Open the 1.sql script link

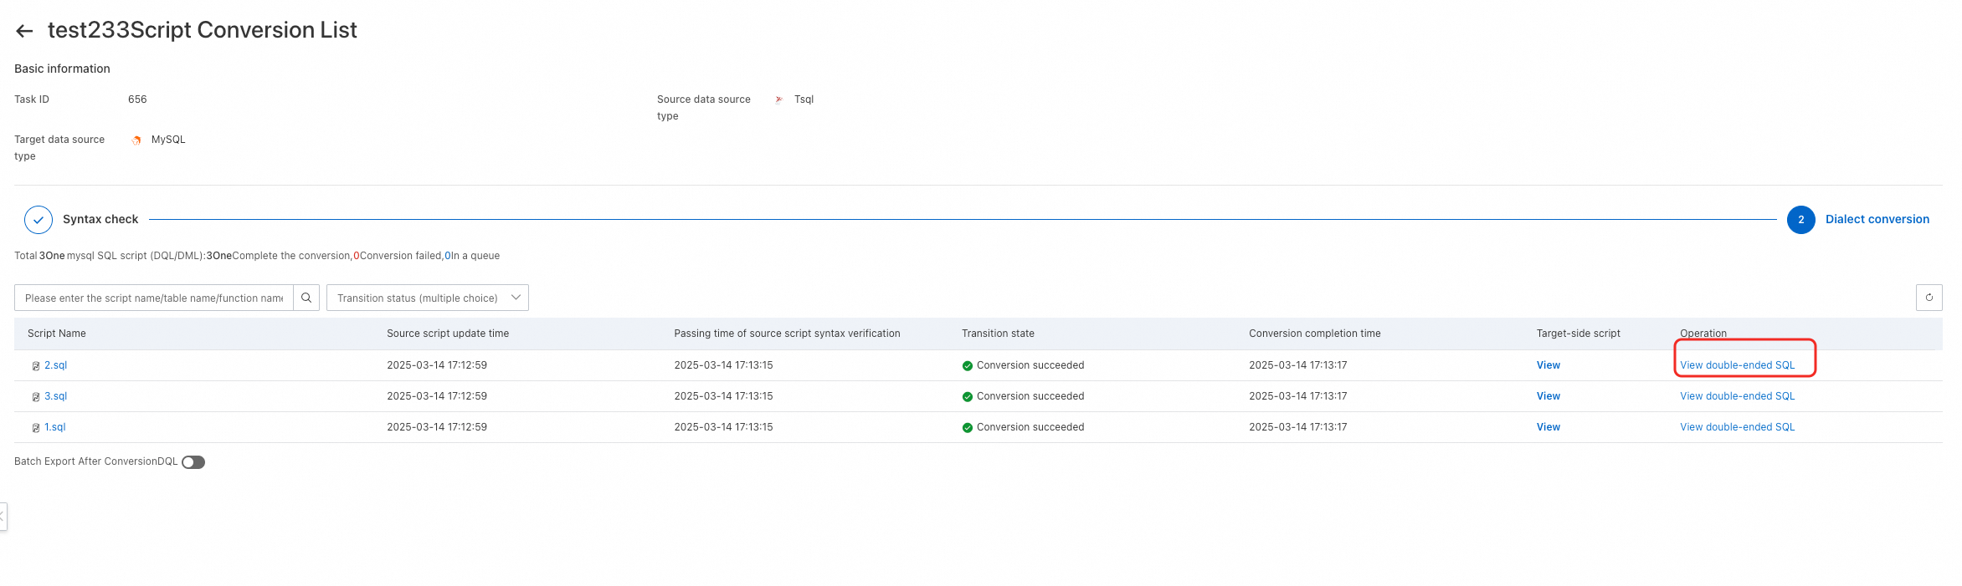click(55, 427)
